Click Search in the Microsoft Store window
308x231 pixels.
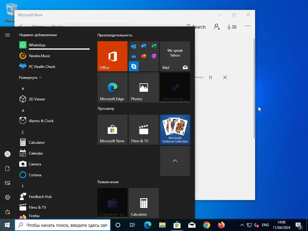(196, 27)
